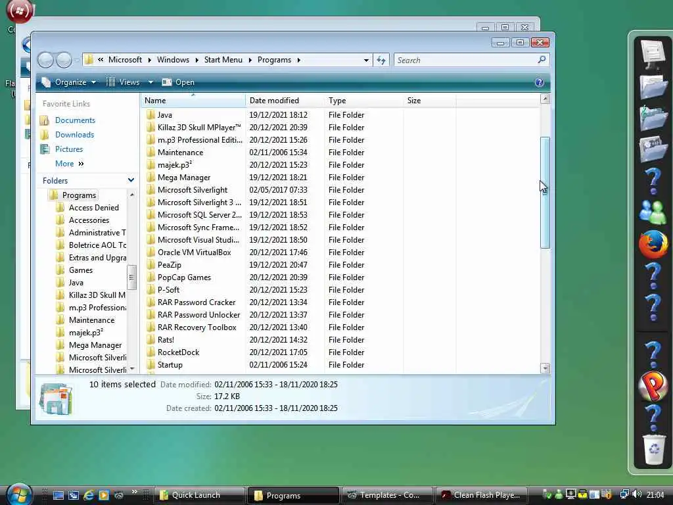This screenshot has width=673, height=505.
Task: Click the Open toolbar button
Action: coord(178,82)
